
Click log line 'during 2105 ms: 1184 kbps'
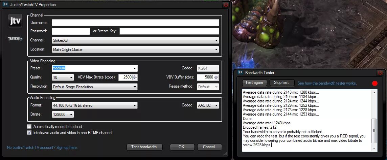[x=281, y=97]
